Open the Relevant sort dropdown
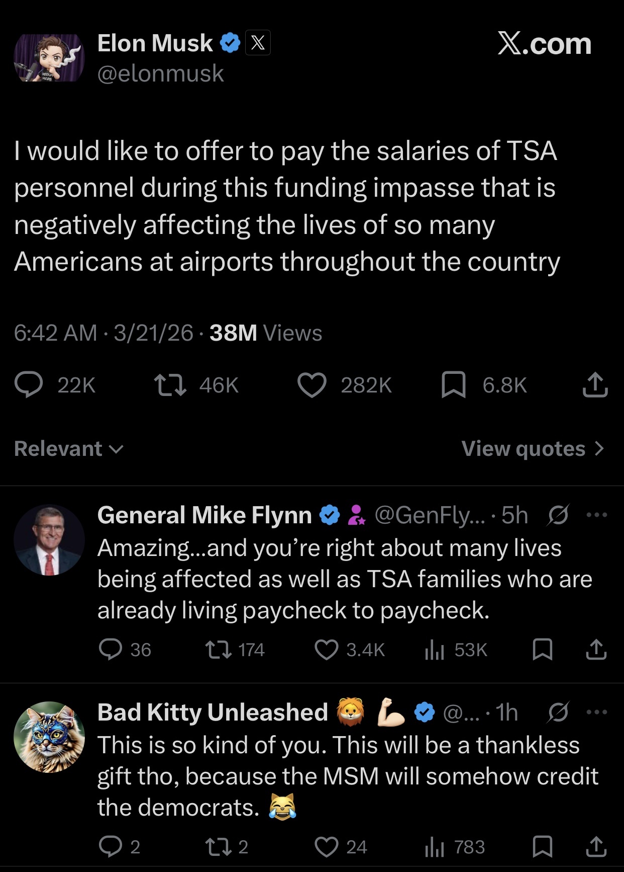Screen dimensions: 624x872 pos(68,448)
